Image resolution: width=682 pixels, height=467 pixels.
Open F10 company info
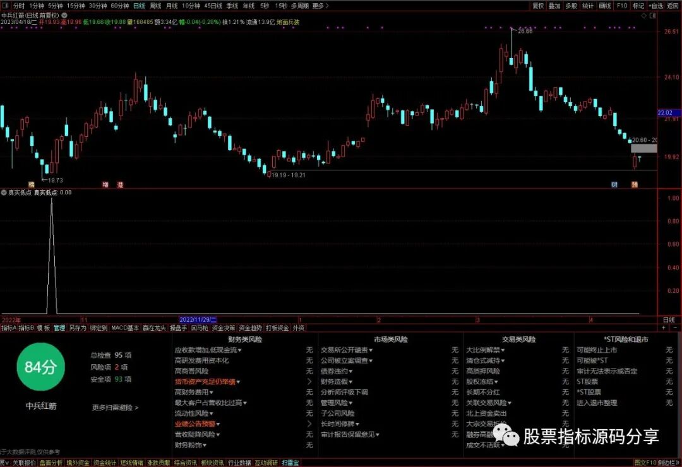(622, 6)
